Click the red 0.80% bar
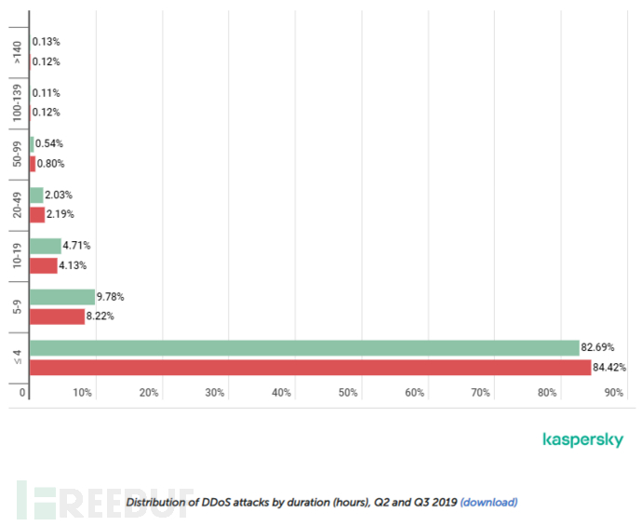Screen dimensions: 642x526 (x=33, y=164)
